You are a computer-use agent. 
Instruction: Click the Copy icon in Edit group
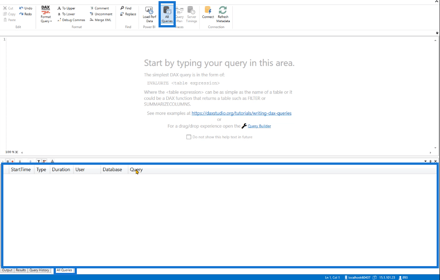(x=5, y=14)
